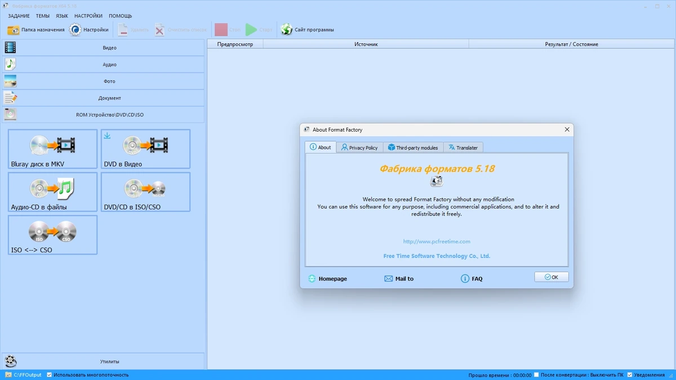Click the Источник column header
Viewport: 676px width, 380px height.
point(366,44)
